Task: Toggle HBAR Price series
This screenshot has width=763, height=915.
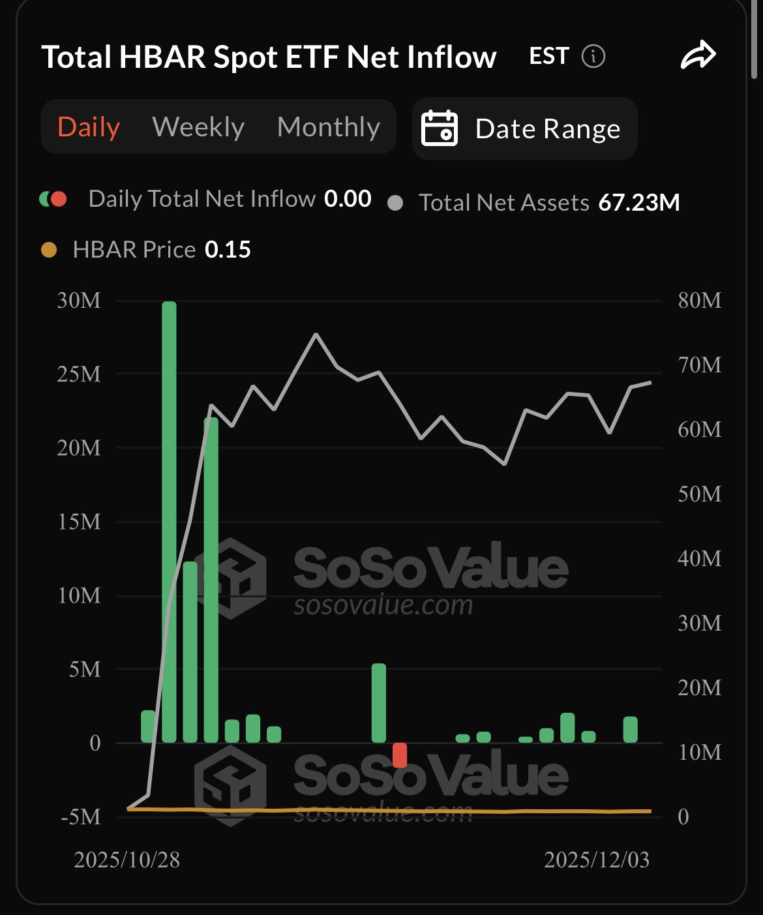Action: tap(134, 250)
